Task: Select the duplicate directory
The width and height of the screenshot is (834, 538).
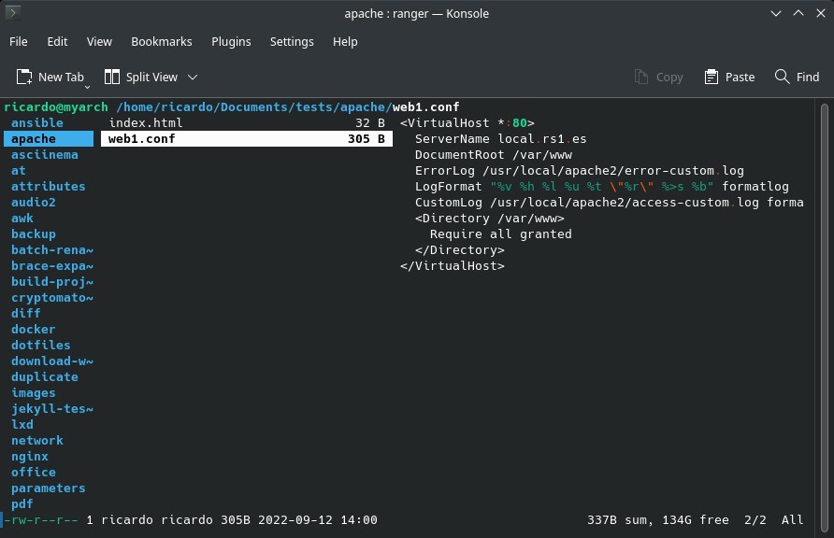Action: point(45,377)
